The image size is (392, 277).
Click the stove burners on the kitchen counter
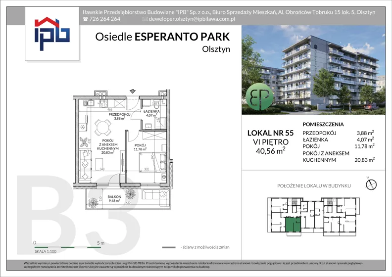[103, 104]
